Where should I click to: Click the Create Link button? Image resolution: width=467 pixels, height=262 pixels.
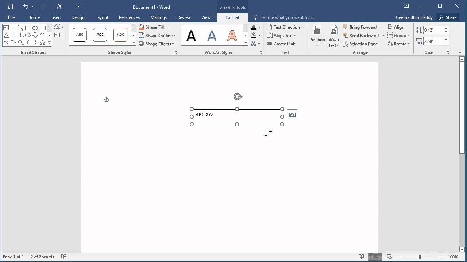click(x=281, y=44)
